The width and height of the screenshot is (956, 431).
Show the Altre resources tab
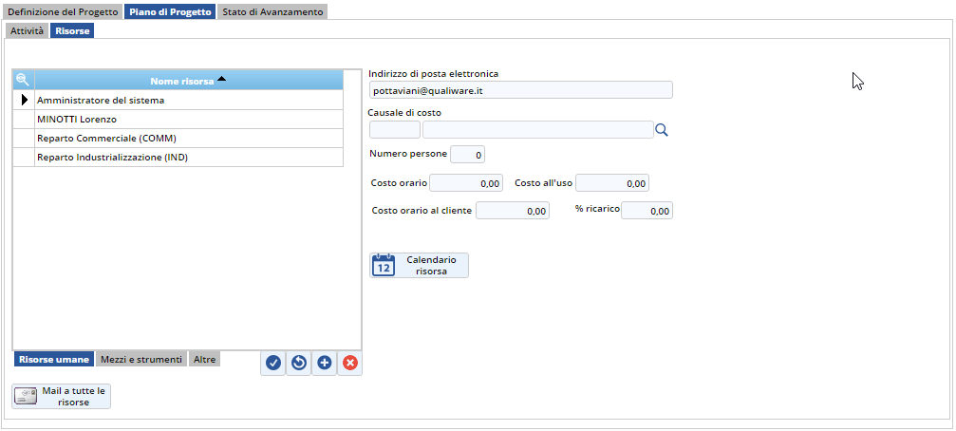pyautogui.click(x=205, y=359)
